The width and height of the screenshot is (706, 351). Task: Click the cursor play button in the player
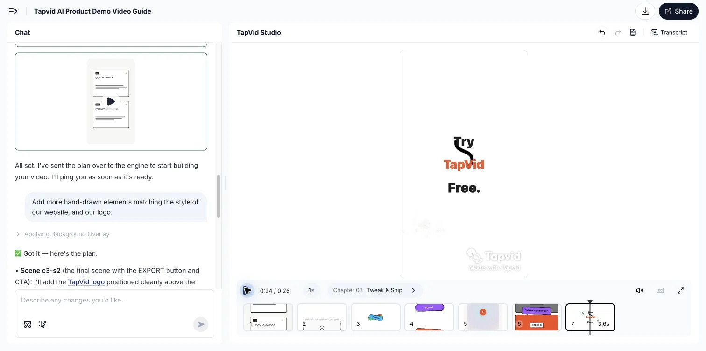pyautogui.click(x=247, y=291)
